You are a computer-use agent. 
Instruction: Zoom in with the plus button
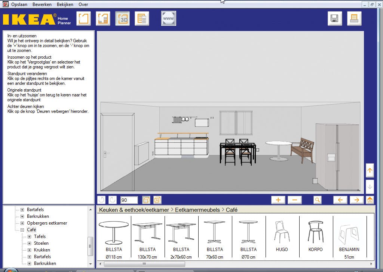tap(278, 200)
